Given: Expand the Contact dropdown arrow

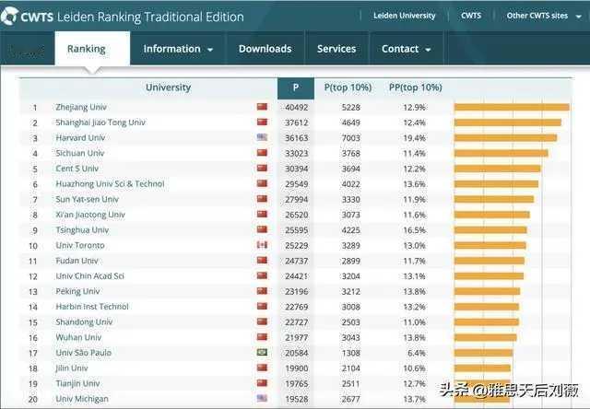Looking at the screenshot, I should click(x=428, y=50).
